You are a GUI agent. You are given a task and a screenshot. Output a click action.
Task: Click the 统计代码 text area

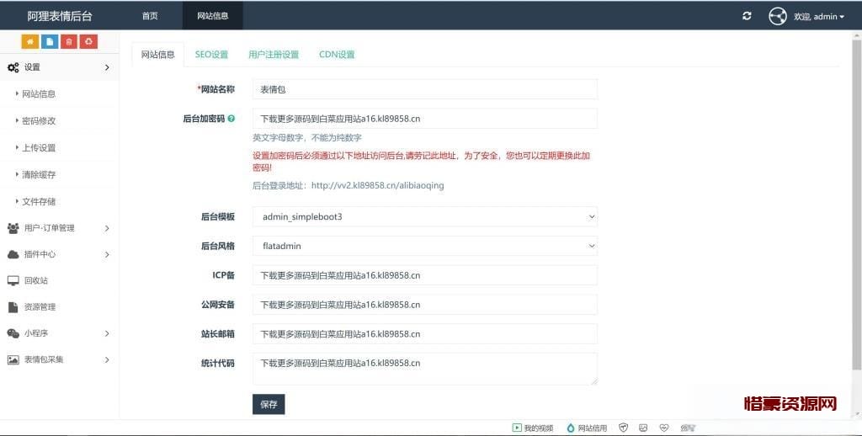coord(425,369)
